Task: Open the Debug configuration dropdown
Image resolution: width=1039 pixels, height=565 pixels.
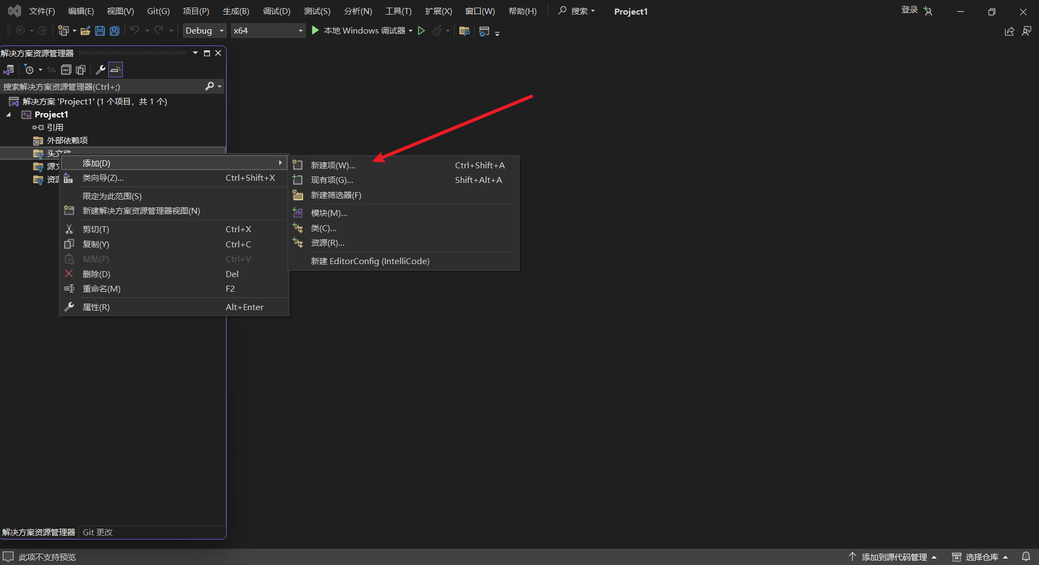Action: [x=205, y=31]
